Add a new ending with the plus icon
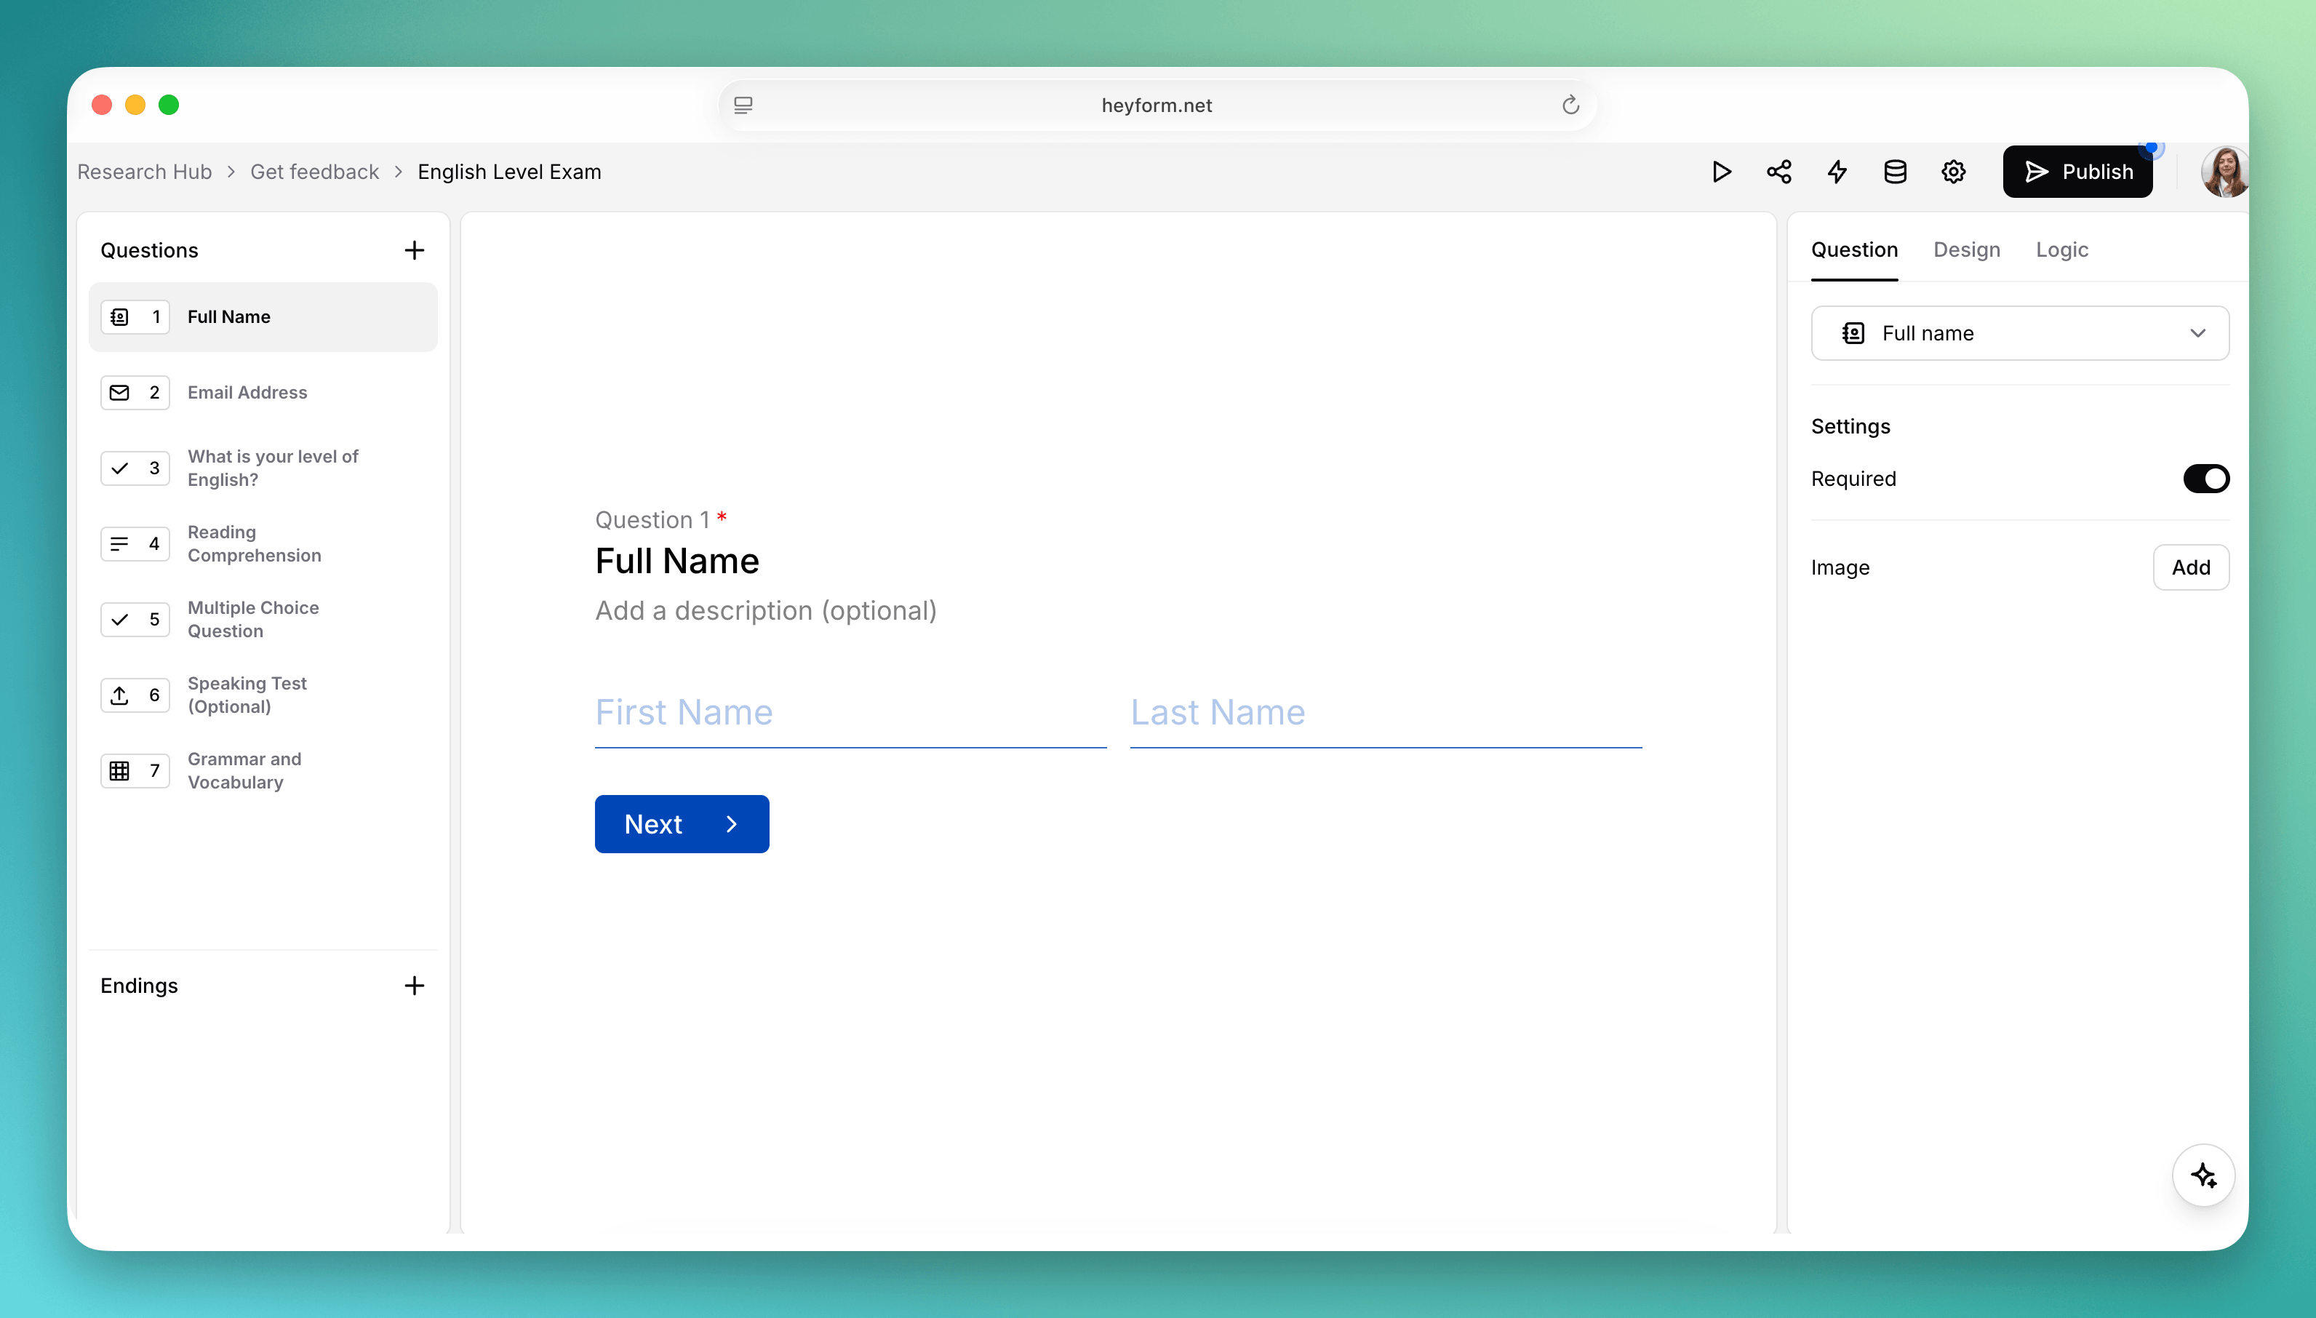Screen dimensions: 2316x1318 point(415,986)
